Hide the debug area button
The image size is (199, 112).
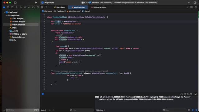click(196, 94)
